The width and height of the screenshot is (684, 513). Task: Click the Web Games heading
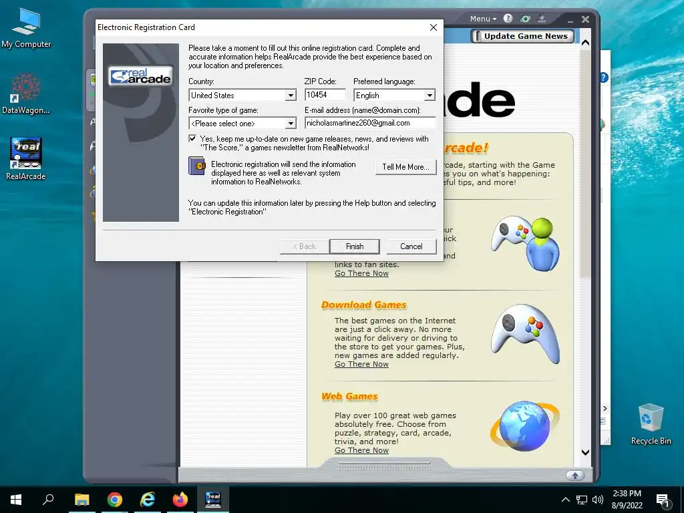(349, 397)
